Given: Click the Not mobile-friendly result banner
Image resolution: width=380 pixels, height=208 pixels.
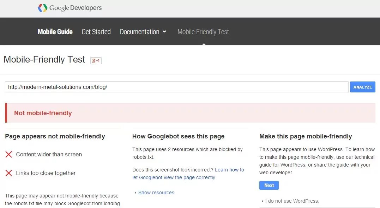Looking at the screenshot, I should [191, 113].
